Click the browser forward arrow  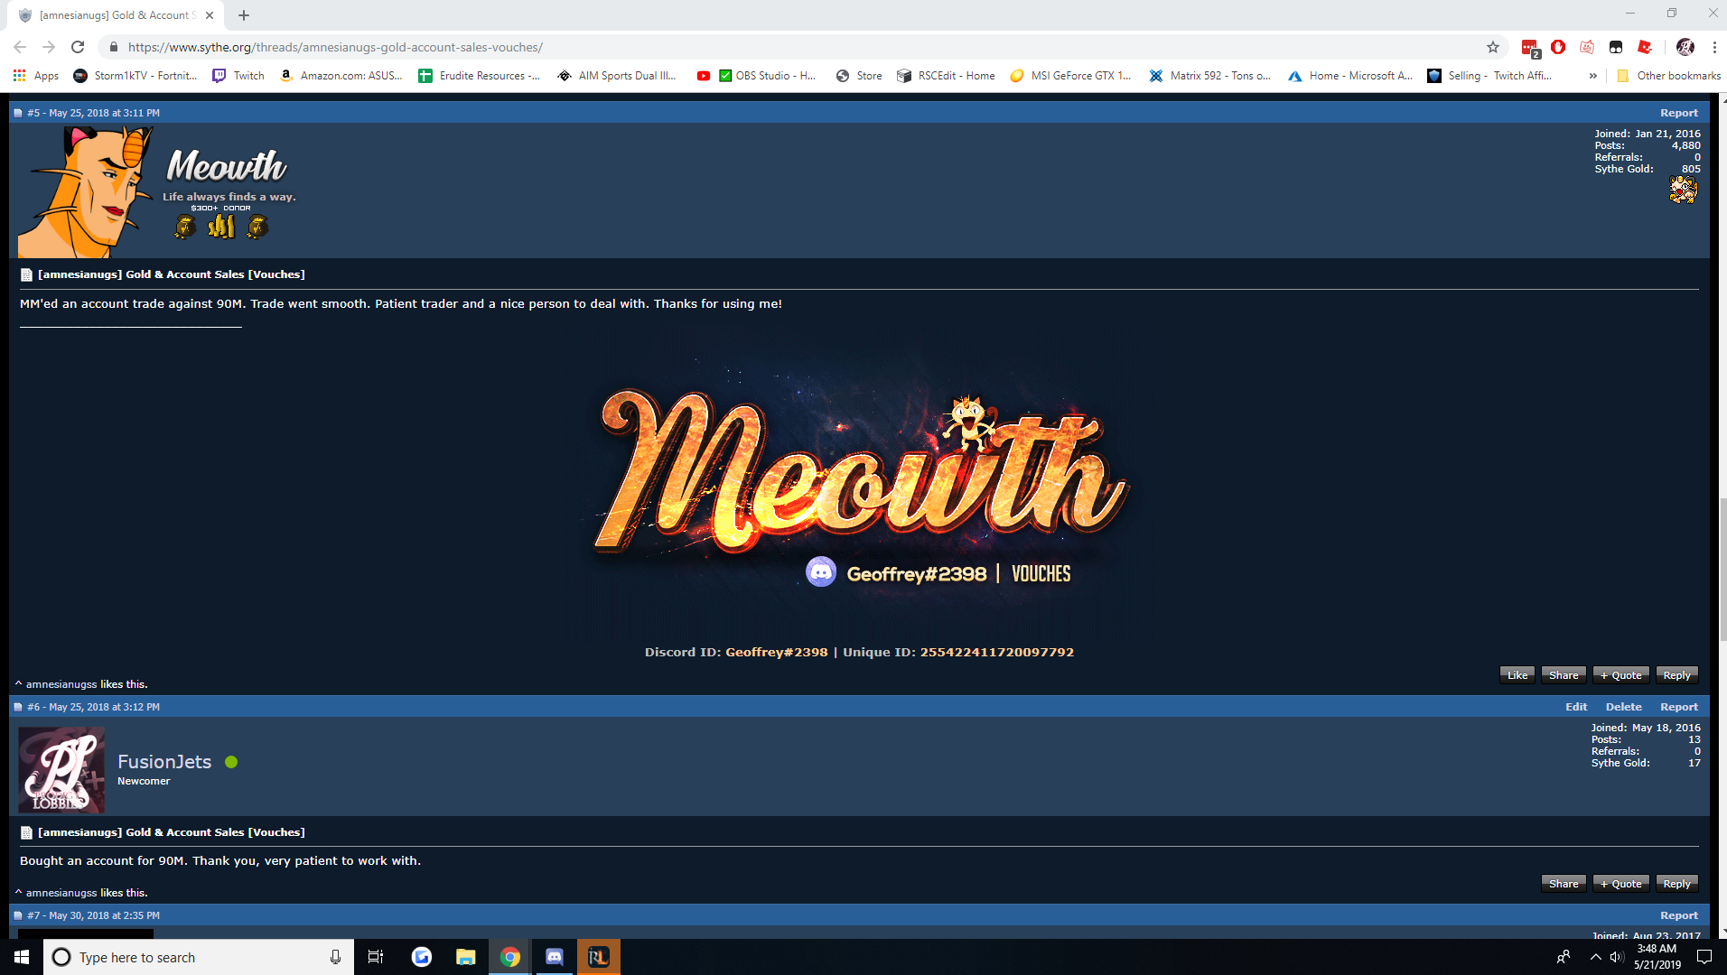tap(49, 47)
